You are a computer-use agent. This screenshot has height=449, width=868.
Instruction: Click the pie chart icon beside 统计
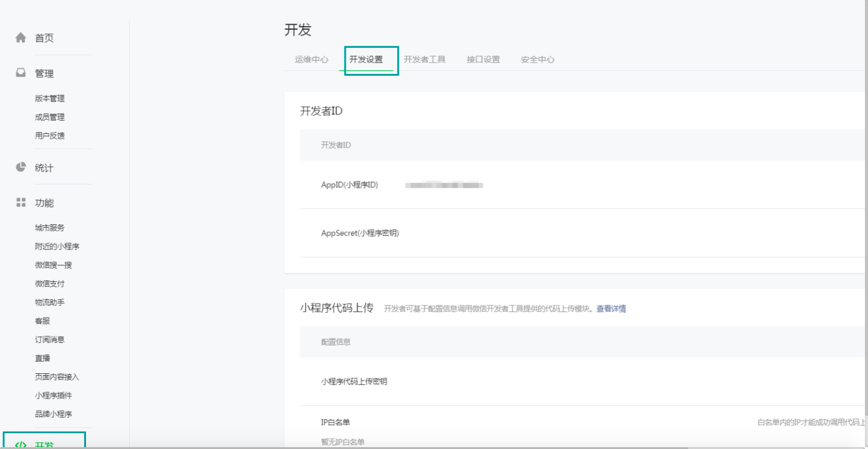point(21,167)
